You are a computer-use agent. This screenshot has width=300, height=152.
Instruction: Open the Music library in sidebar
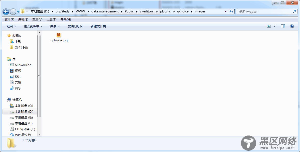[18, 88]
